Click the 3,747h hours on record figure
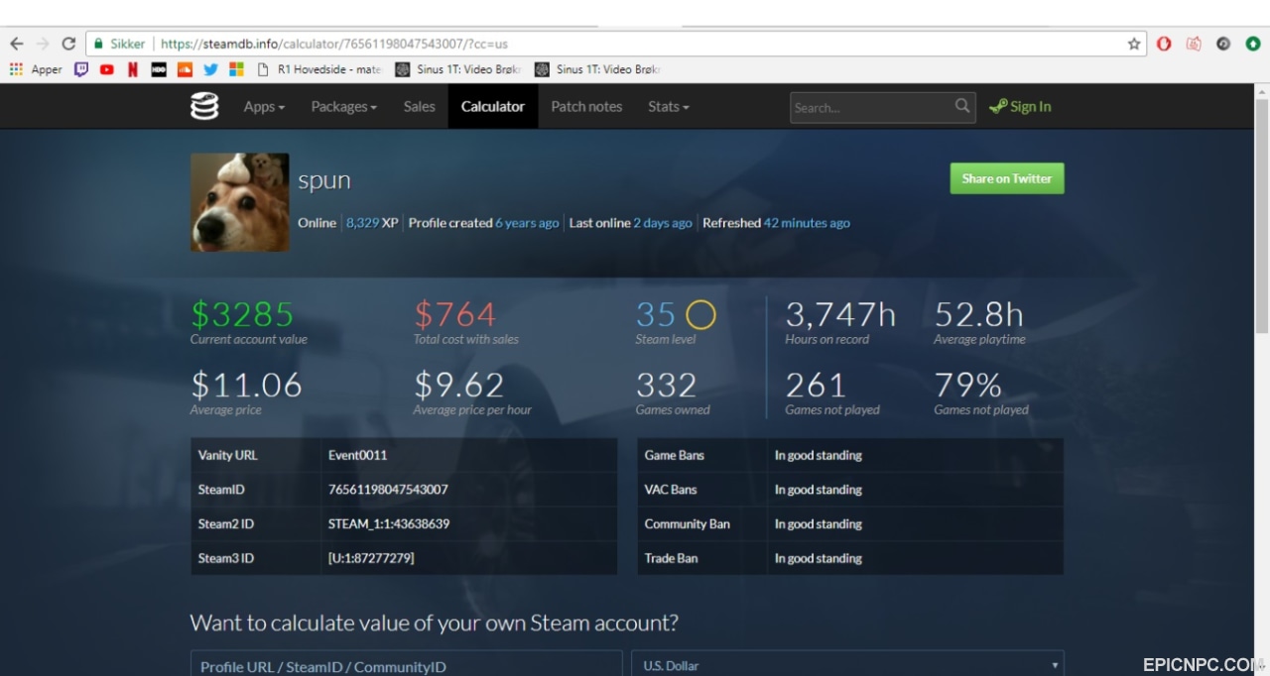 click(x=840, y=314)
